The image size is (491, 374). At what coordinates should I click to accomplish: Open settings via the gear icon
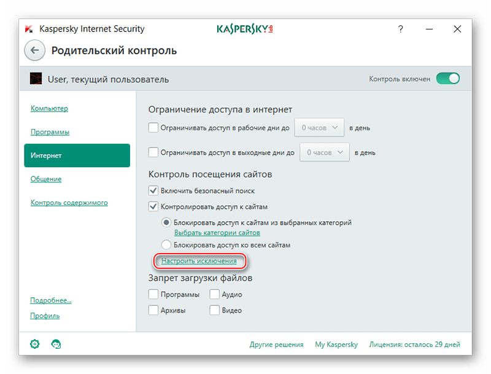point(35,344)
